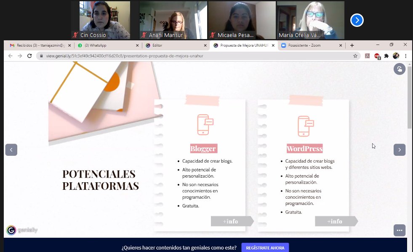The height and width of the screenshot is (252, 413).
Task: Open a new browser tab
Action: click(352, 45)
